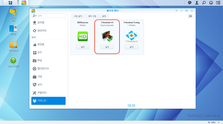The width and height of the screenshot is (223, 124).
Task: Select the Package Center taskbar icon
Action: click(x=24, y=3)
